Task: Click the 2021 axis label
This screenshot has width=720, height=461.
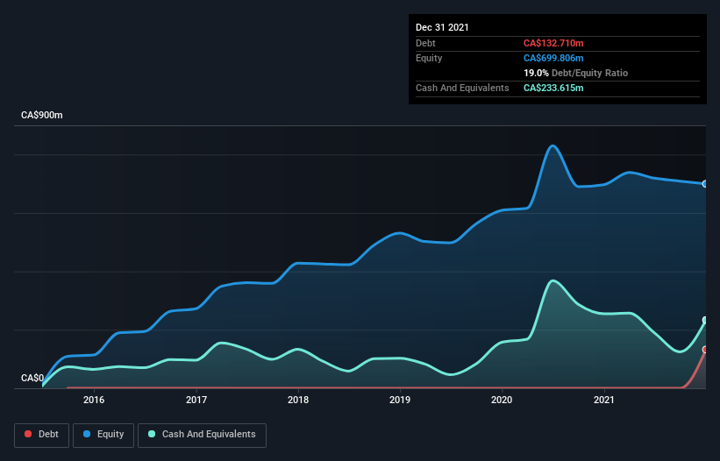Action: [x=604, y=400]
